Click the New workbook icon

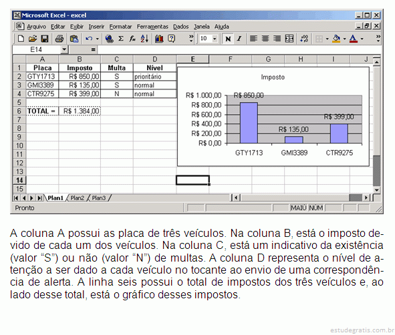21,39
